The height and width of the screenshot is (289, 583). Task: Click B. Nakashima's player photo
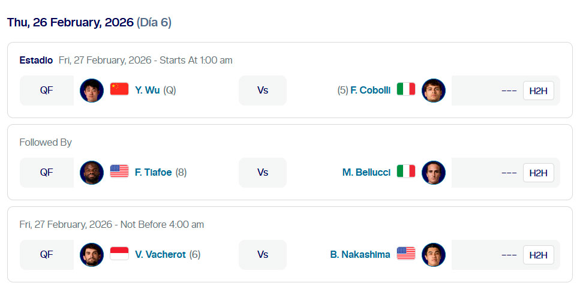pyautogui.click(x=433, y=255)
